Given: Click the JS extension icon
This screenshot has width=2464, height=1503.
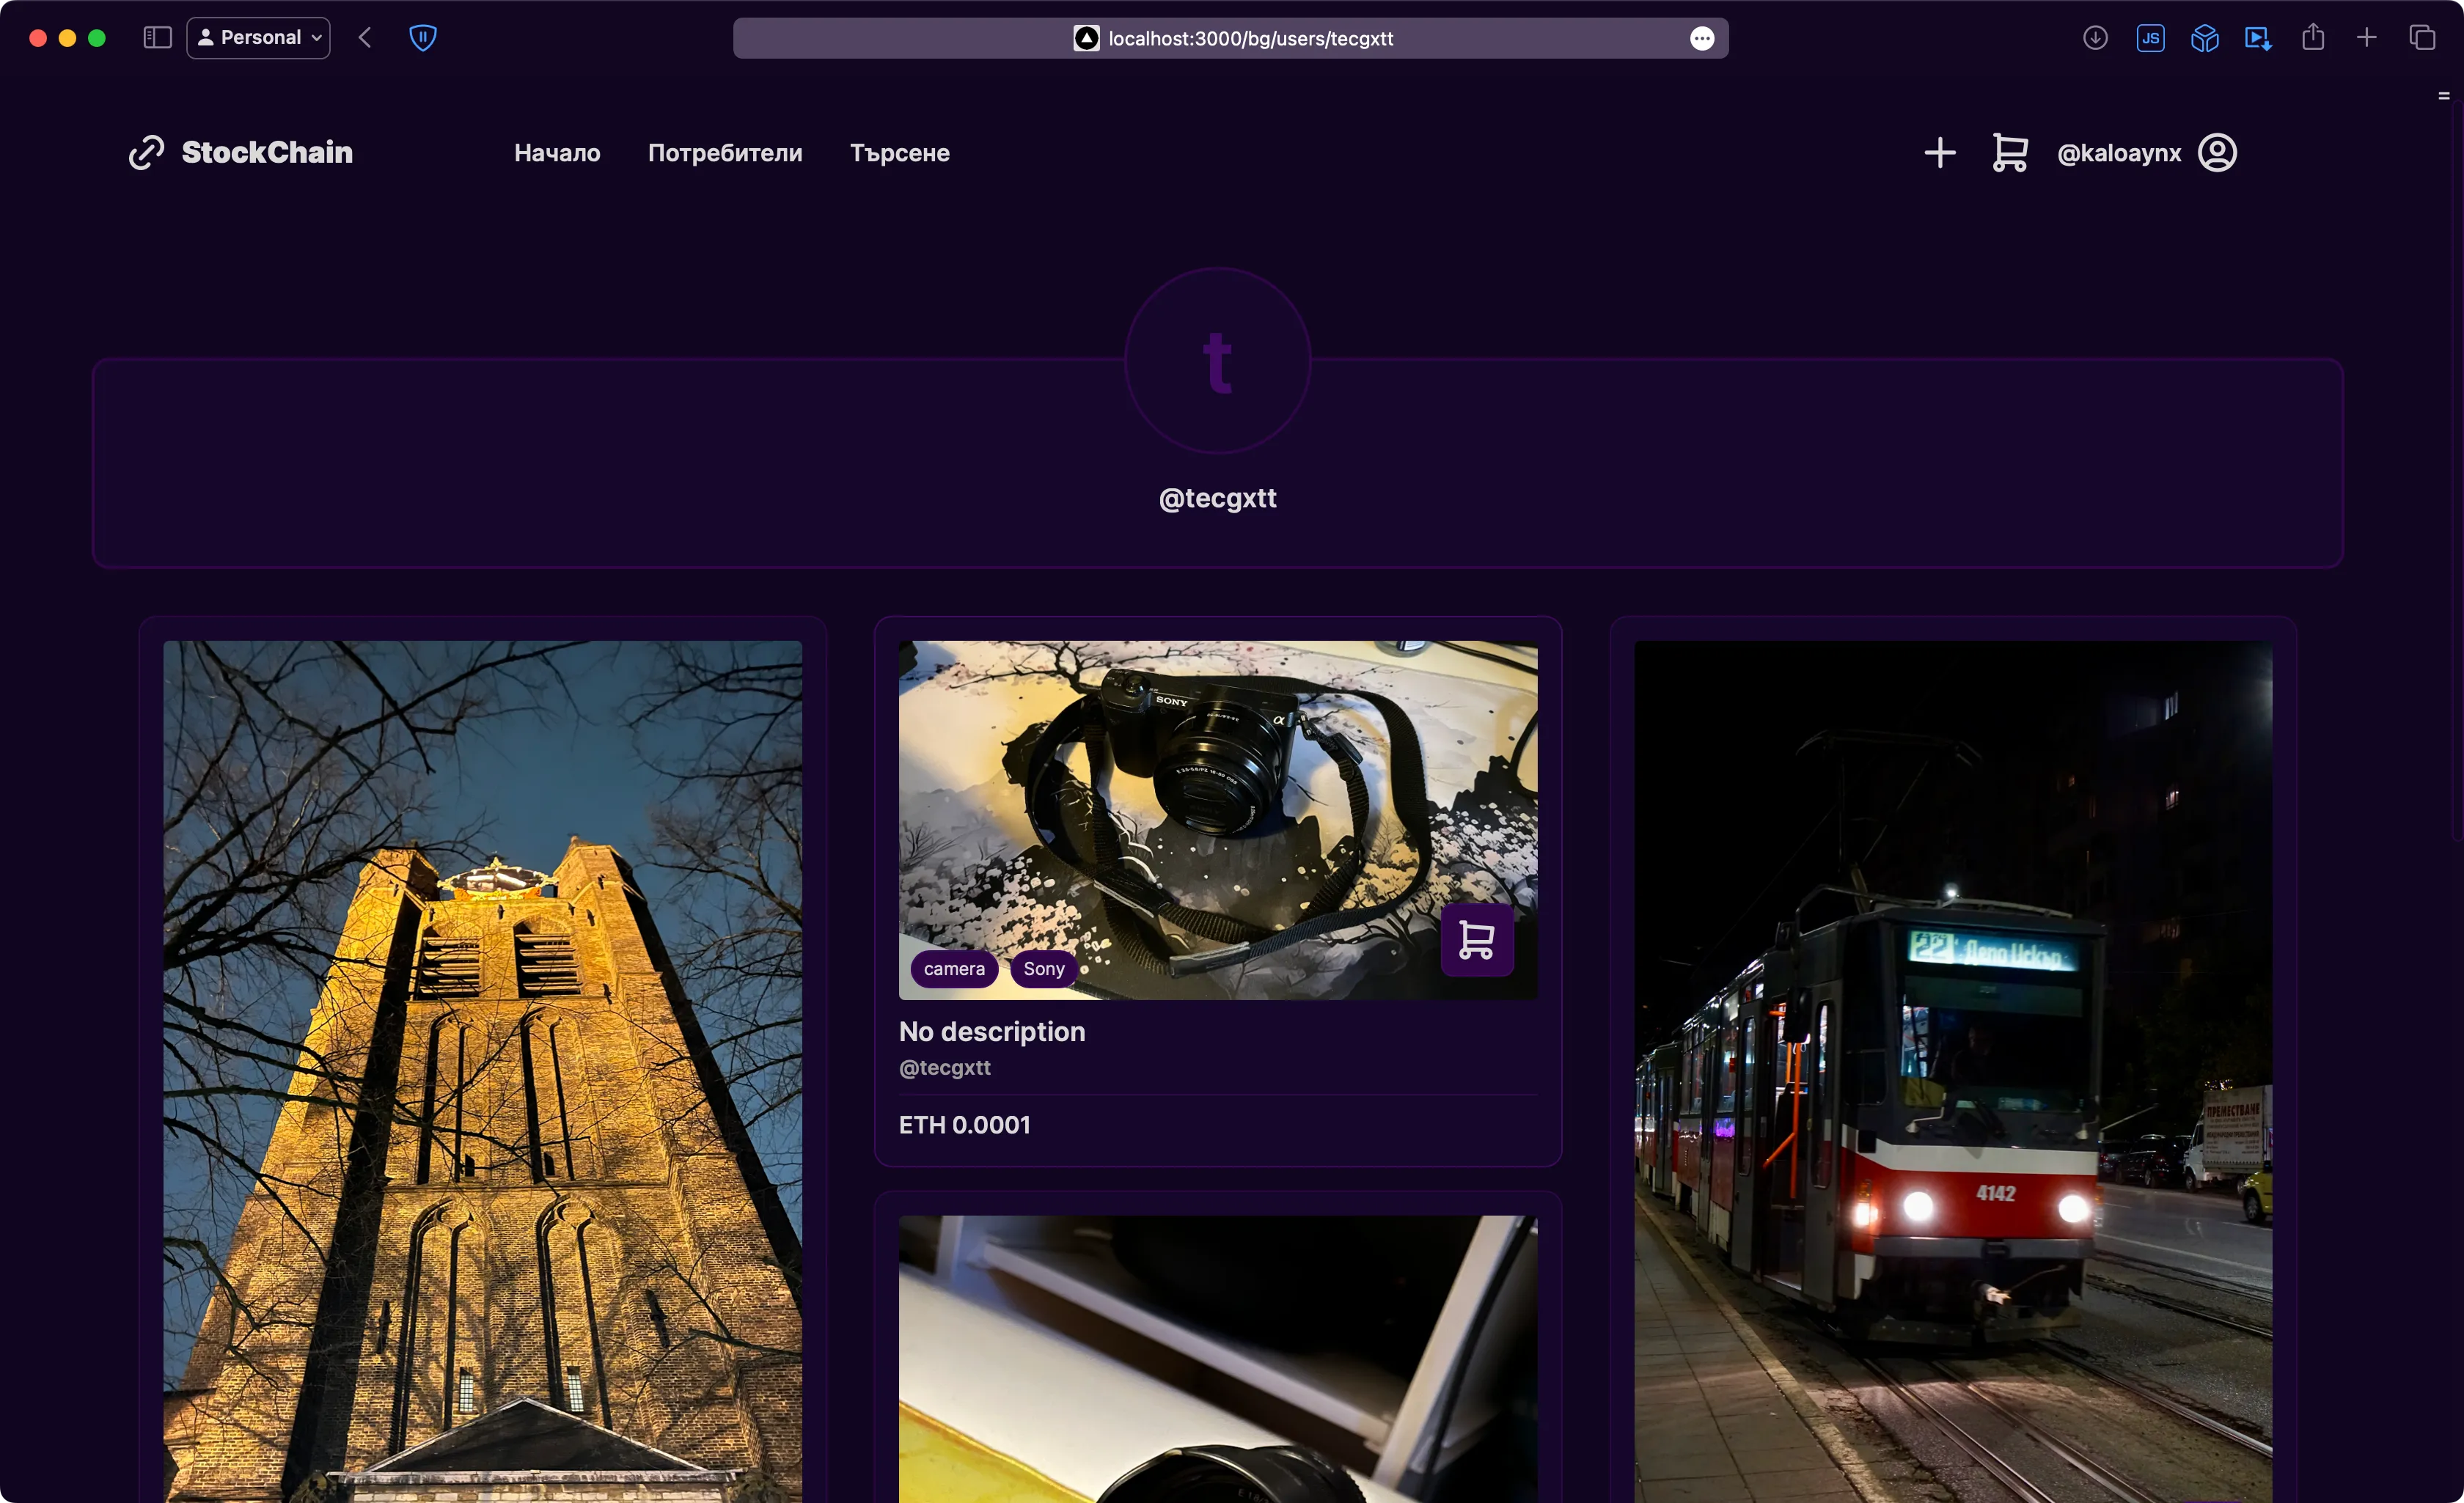Looking at the screenshot, I should click(x=2150, y=38).
